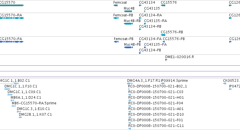Select the EST glyph under DMG2B.1_1.K07.C1
240x130 pixels.
[21, 117]
